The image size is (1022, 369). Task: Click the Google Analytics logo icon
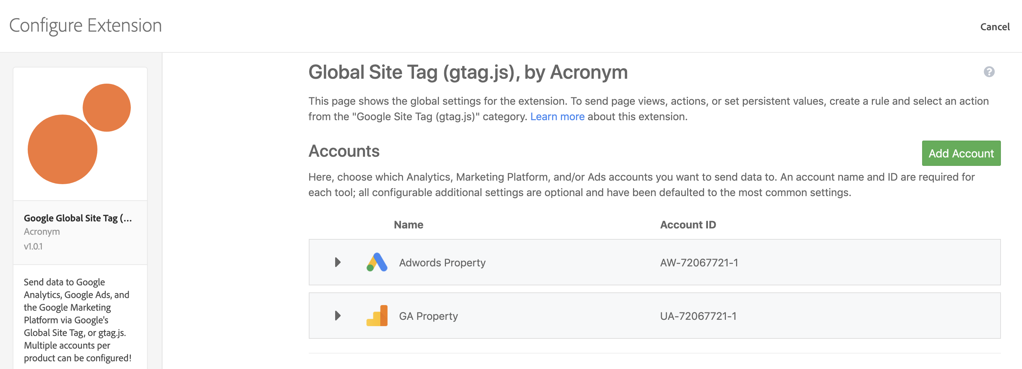377,316
